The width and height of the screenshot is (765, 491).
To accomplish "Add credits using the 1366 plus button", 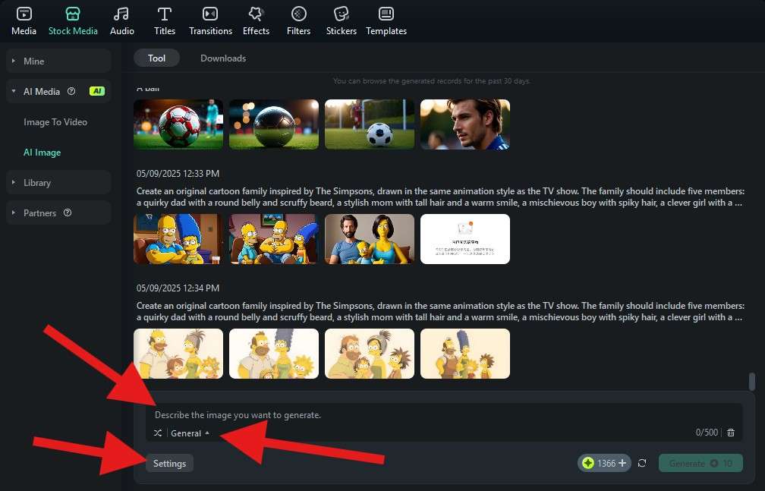I will (604, 463).
